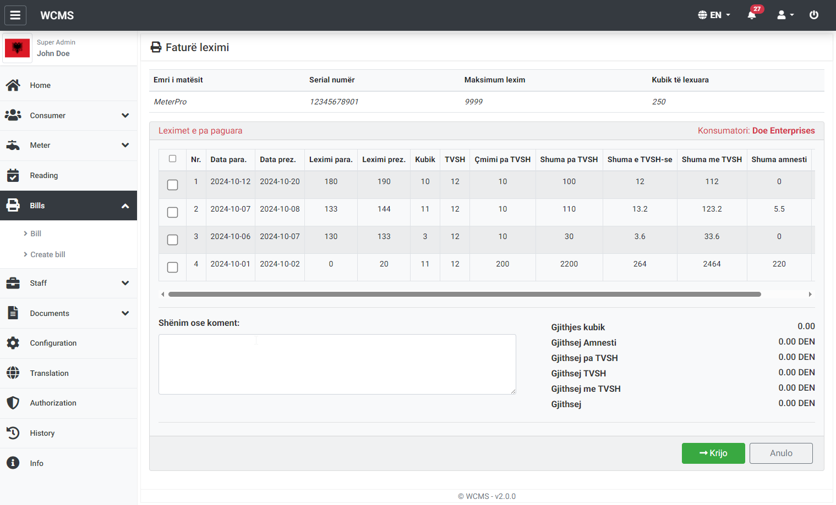Click the Documents file icon

tap(13, 313)
